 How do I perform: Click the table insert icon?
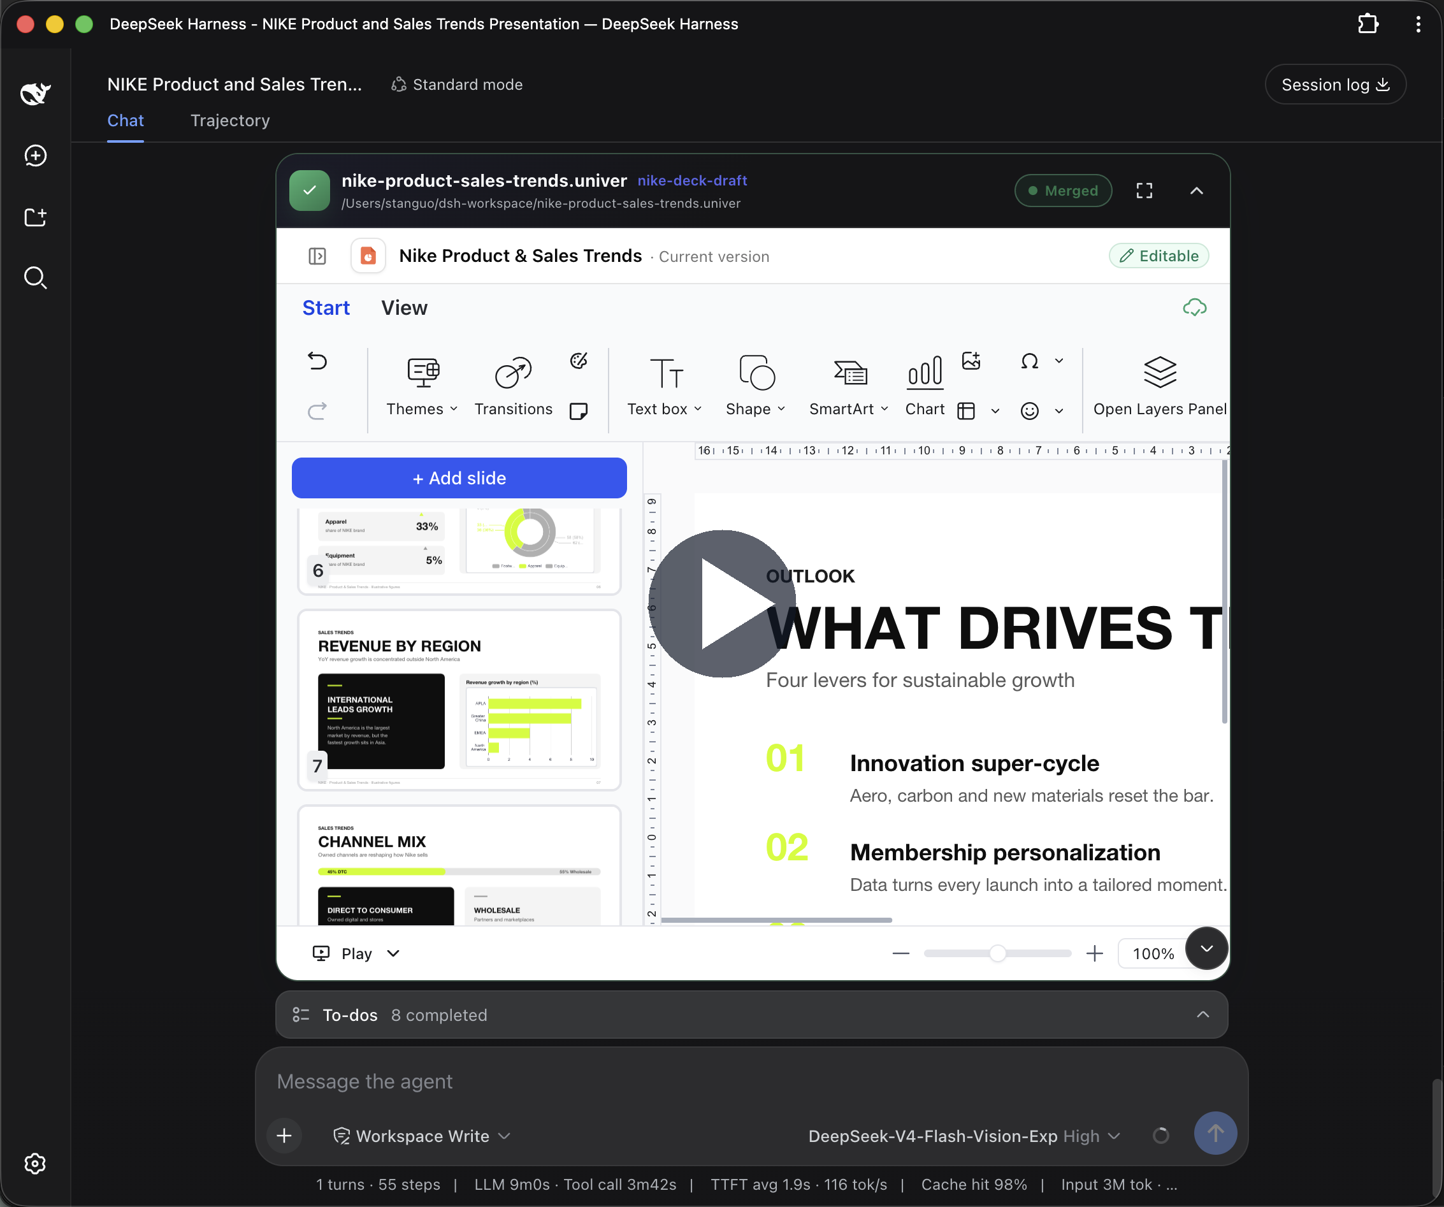tap(966, 410)
